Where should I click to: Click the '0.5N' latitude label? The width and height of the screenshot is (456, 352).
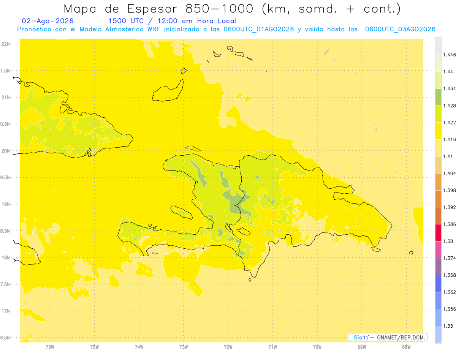coord(6,124)
